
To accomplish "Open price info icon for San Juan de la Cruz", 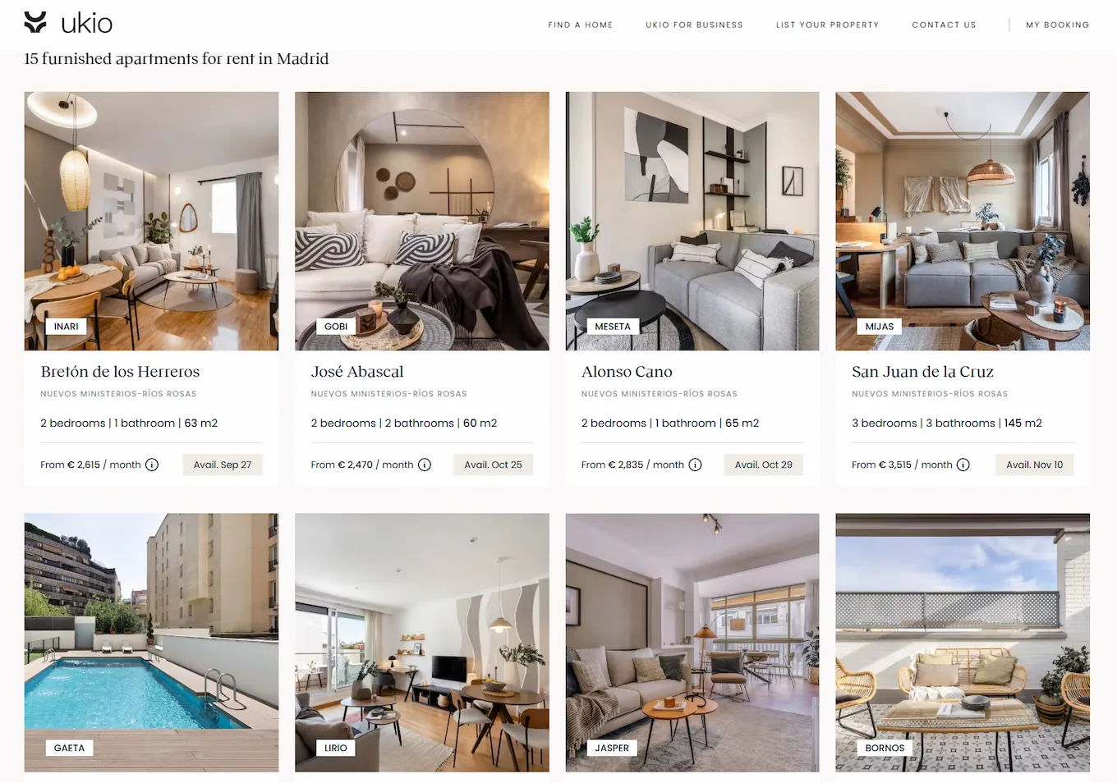I will [x=963, y=465].
